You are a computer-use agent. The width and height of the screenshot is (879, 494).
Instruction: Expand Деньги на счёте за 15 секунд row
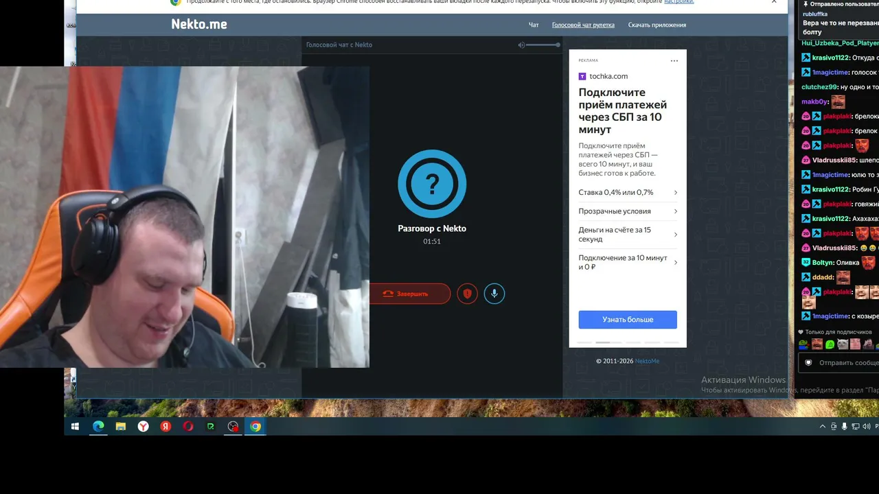point(628,235)
